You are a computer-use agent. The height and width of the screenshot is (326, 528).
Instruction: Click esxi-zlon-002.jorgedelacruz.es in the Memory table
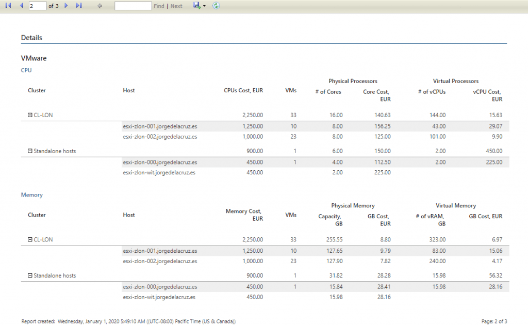click(x=160, y=261)
